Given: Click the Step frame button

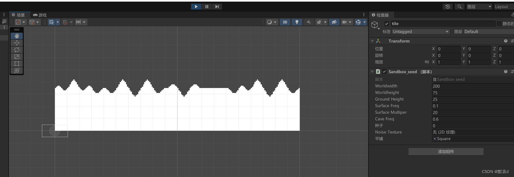Looking at the screenshot, I should pos(217,7).
